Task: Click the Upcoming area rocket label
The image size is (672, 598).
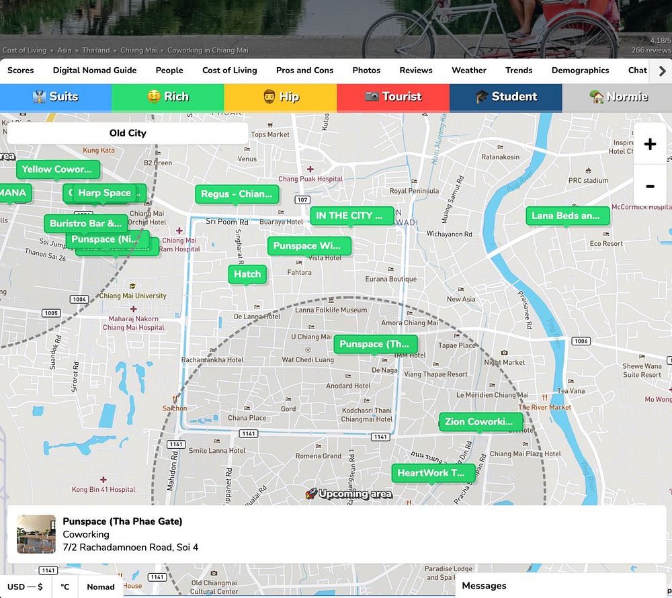Action: 348,494
